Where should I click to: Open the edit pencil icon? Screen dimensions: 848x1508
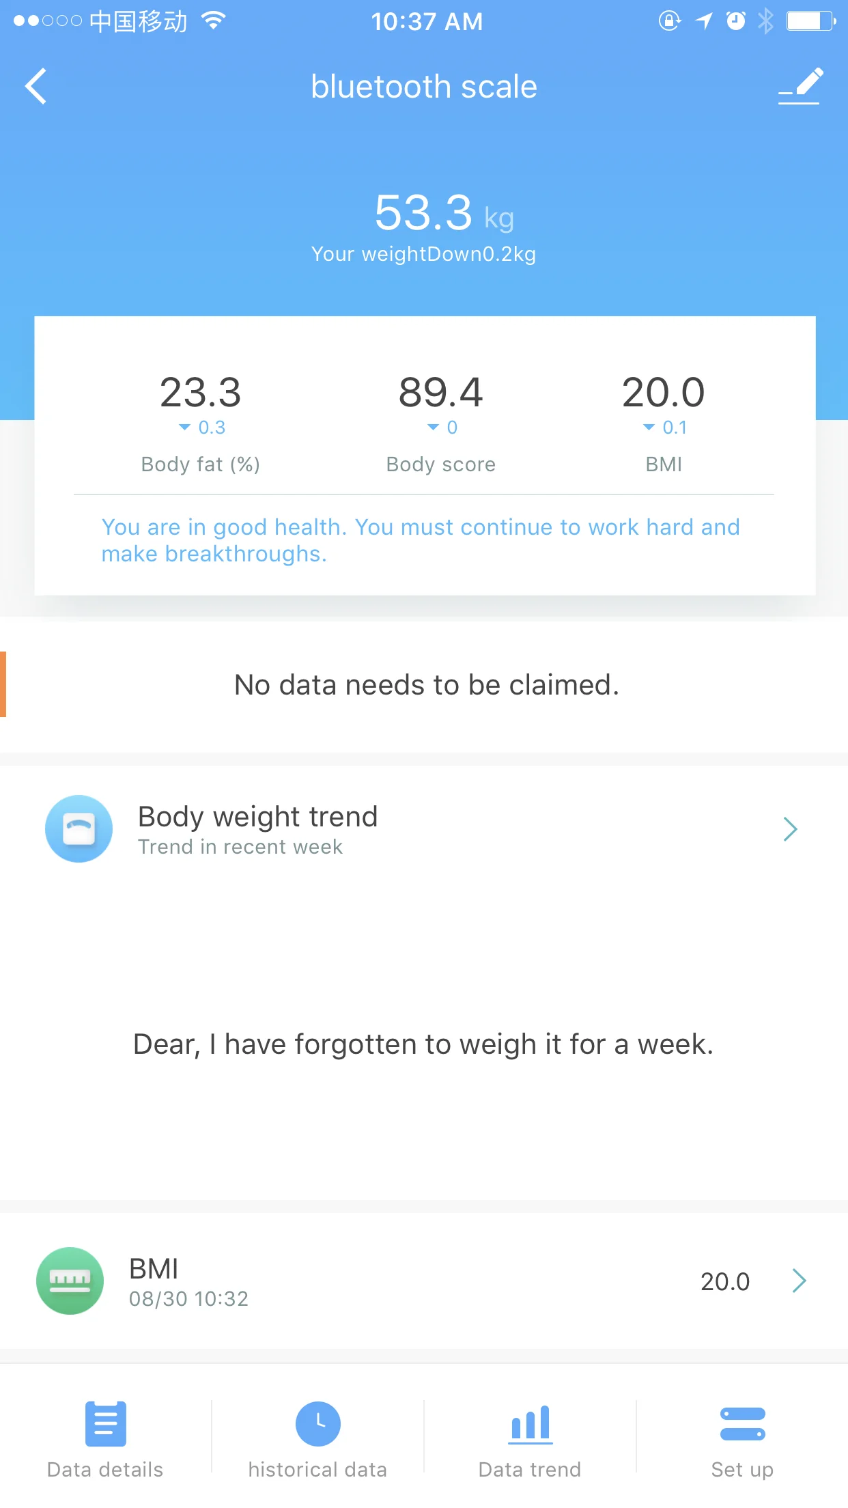800,86
